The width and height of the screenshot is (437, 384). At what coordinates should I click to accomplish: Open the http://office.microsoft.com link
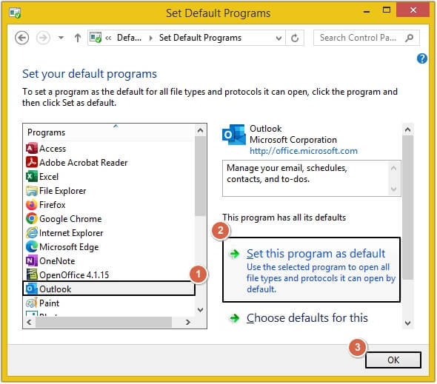pyautogui.click(x=303, y=151)
